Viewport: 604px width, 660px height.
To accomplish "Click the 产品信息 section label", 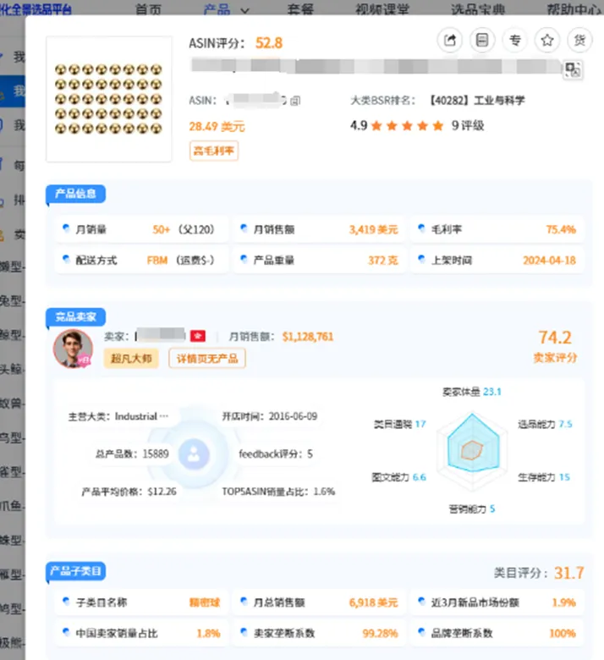I will tap(76, 194).
